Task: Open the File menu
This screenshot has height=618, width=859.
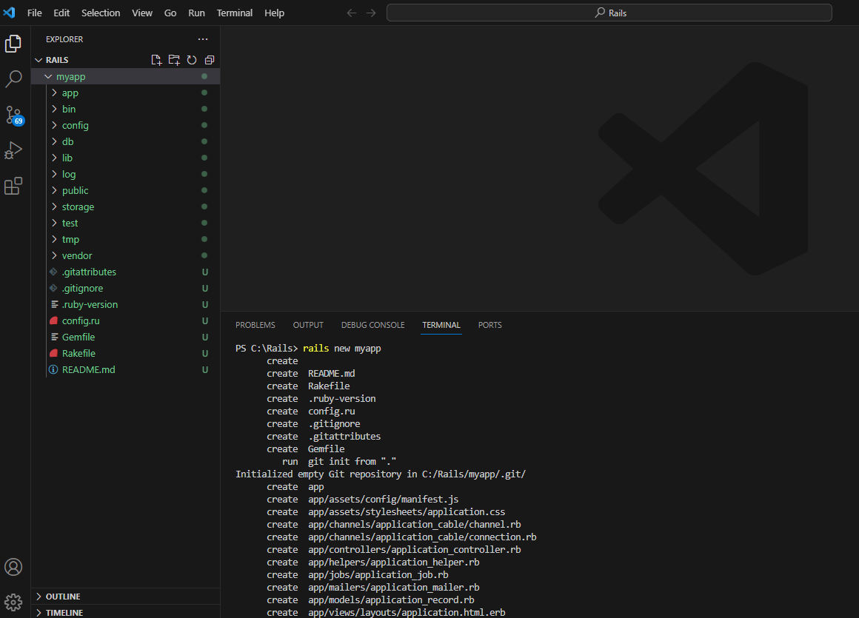Action: tap(35, 13)
